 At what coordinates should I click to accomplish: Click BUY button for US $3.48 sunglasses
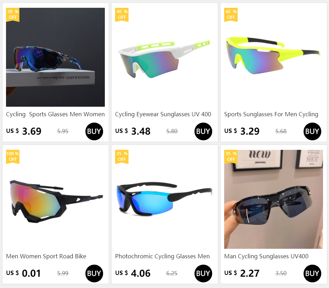[x=203, y=131]
